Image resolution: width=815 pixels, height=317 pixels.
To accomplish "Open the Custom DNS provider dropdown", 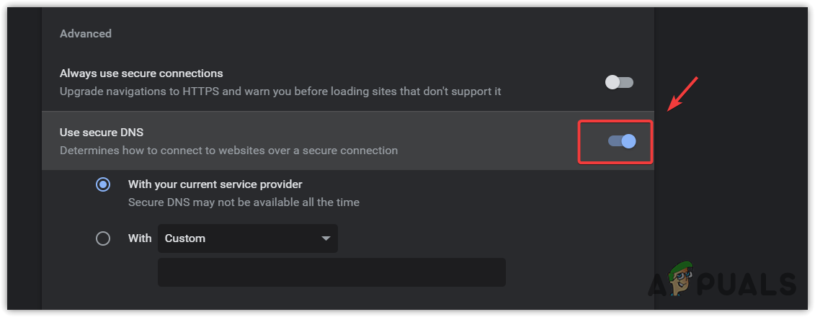I will tap(247, 238).
